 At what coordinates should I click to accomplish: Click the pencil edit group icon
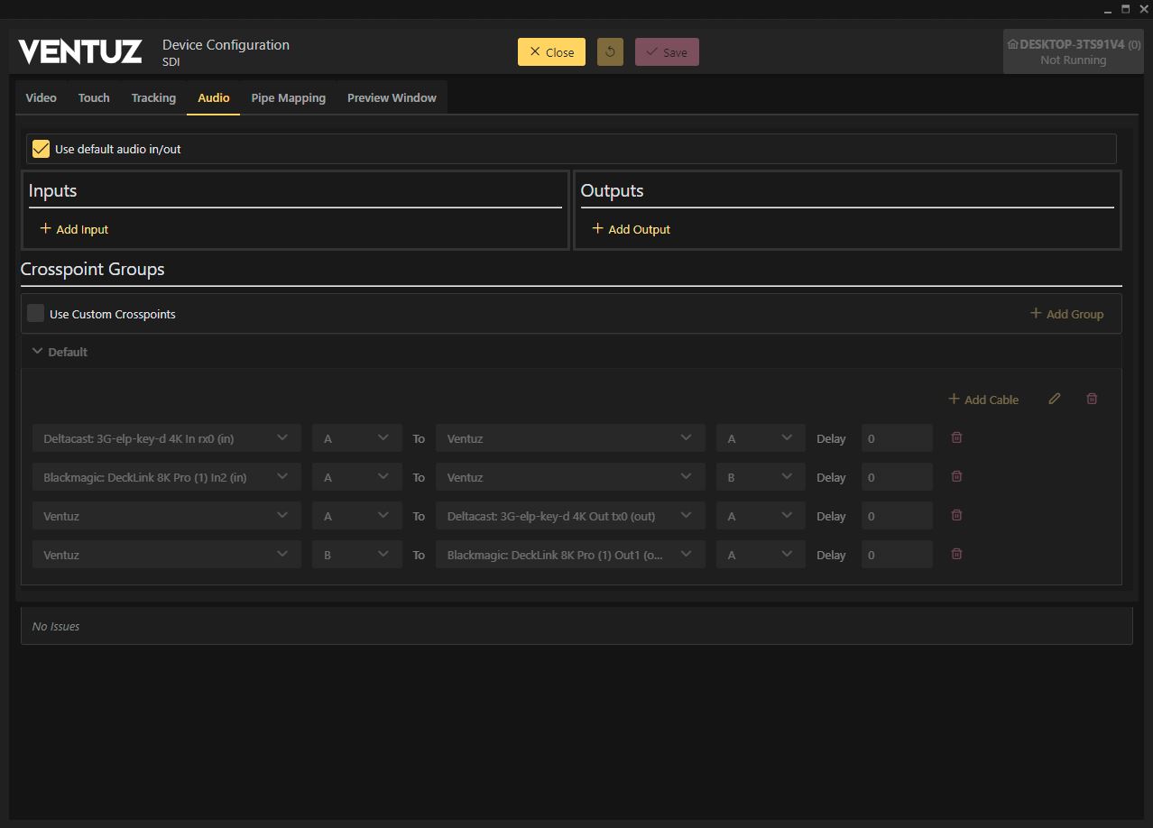coord(1054,399)
